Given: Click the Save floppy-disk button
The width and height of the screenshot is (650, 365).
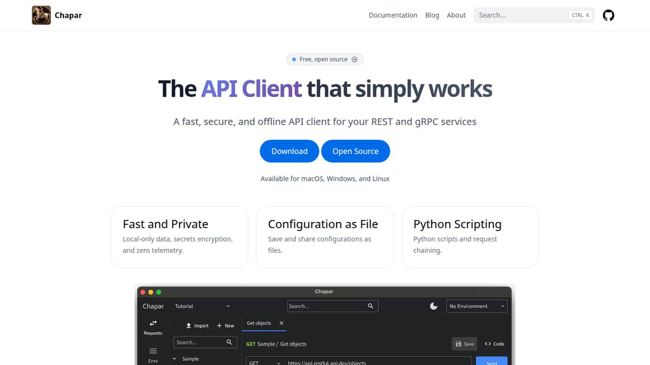Looking at the screenshot, I should (464, 344).
